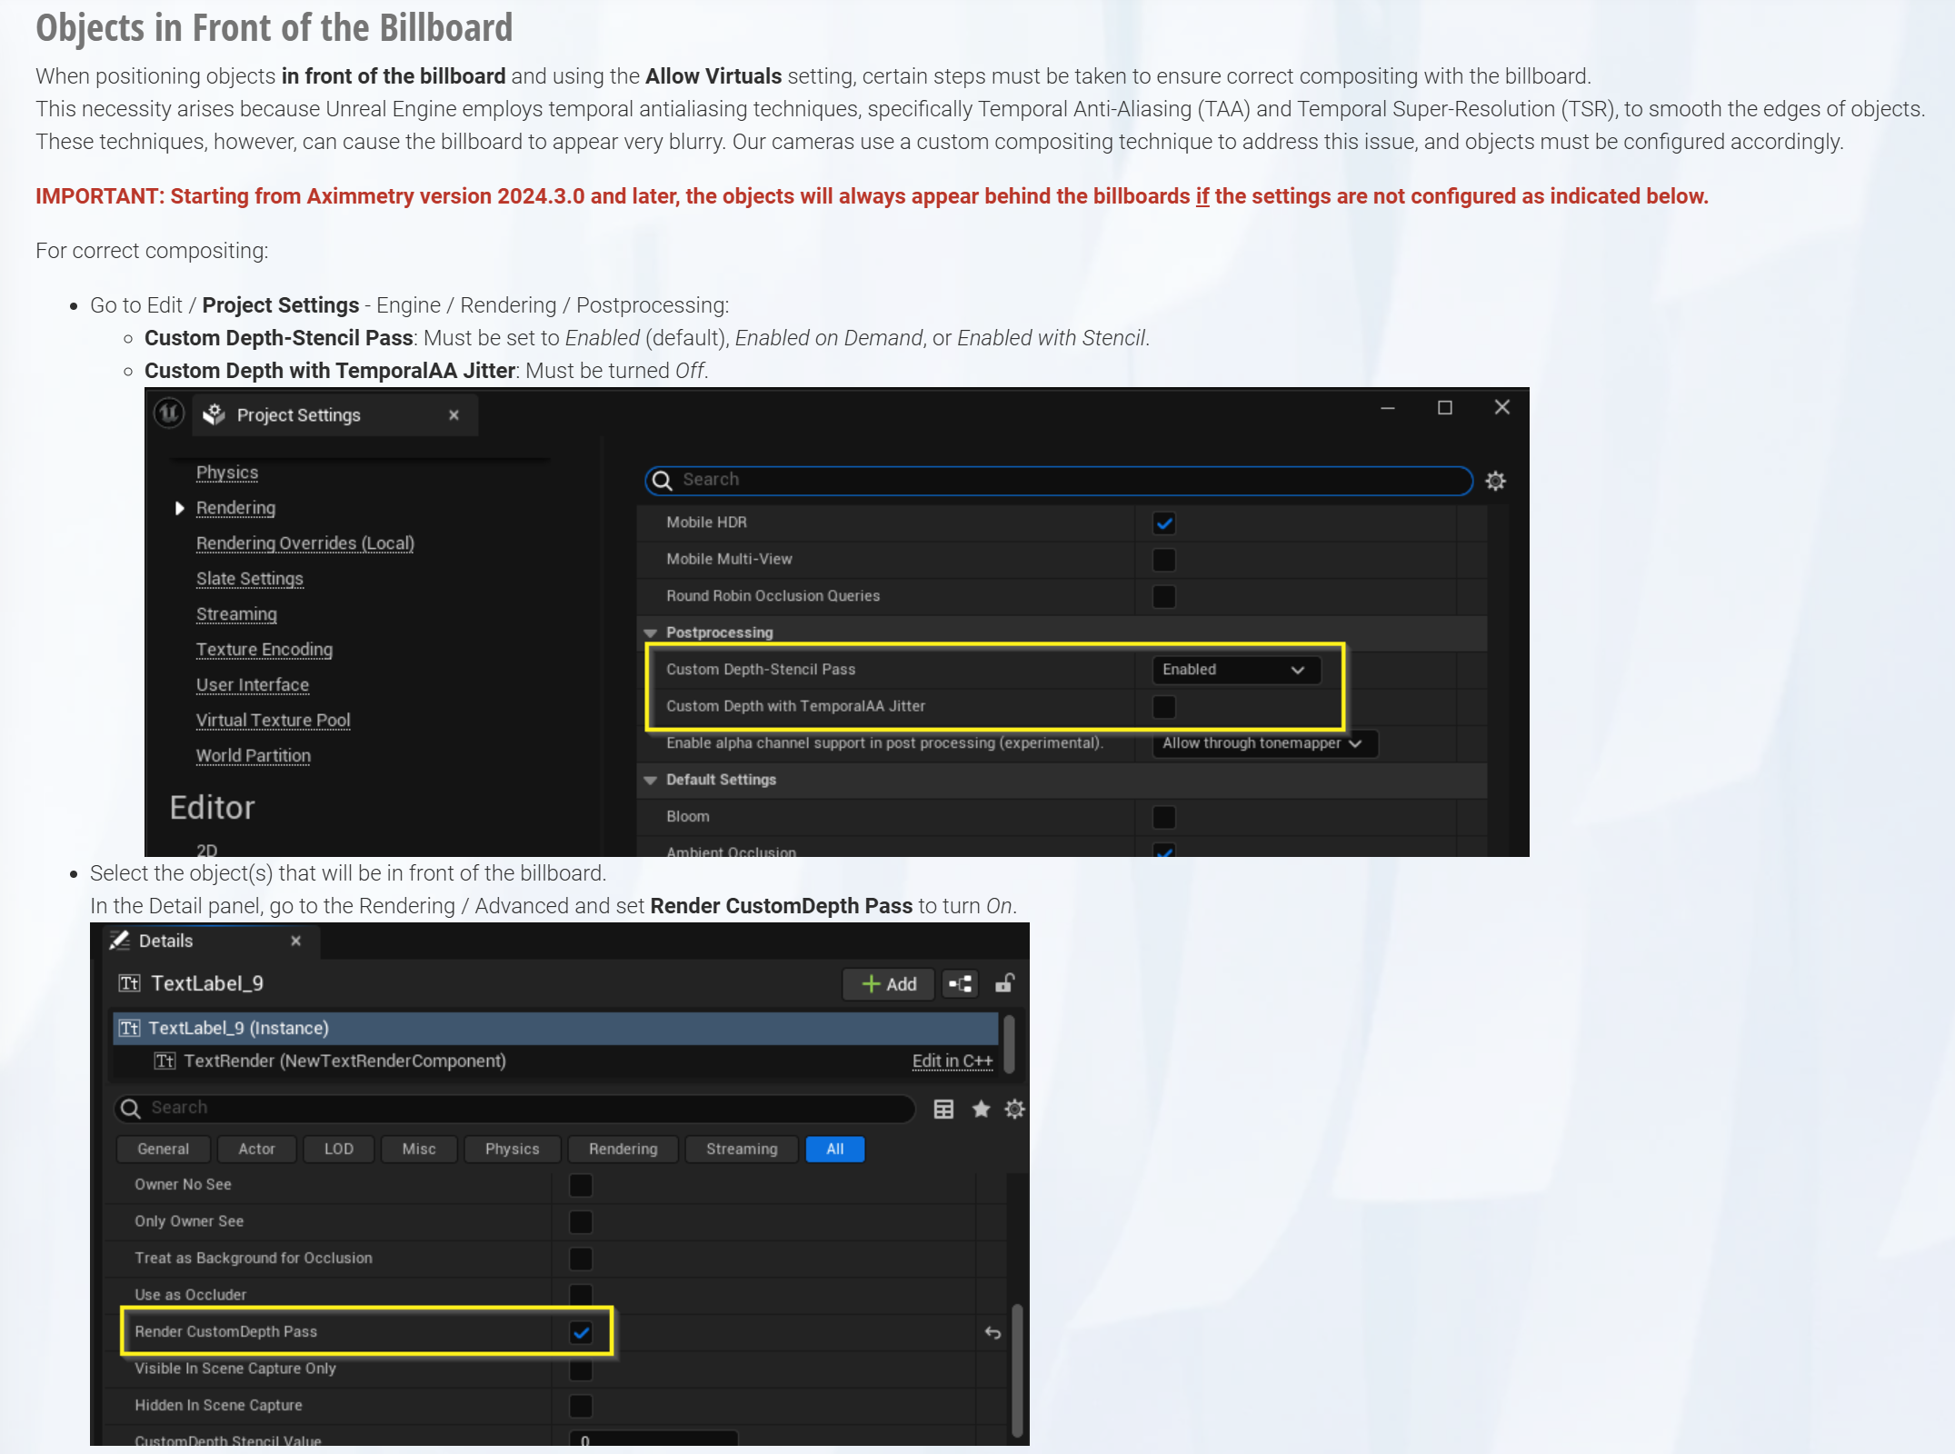Open the Allow through tonemapper dropdown
The image size is (1955, 1454).
pyautogui.click(x=1264, y=743)
